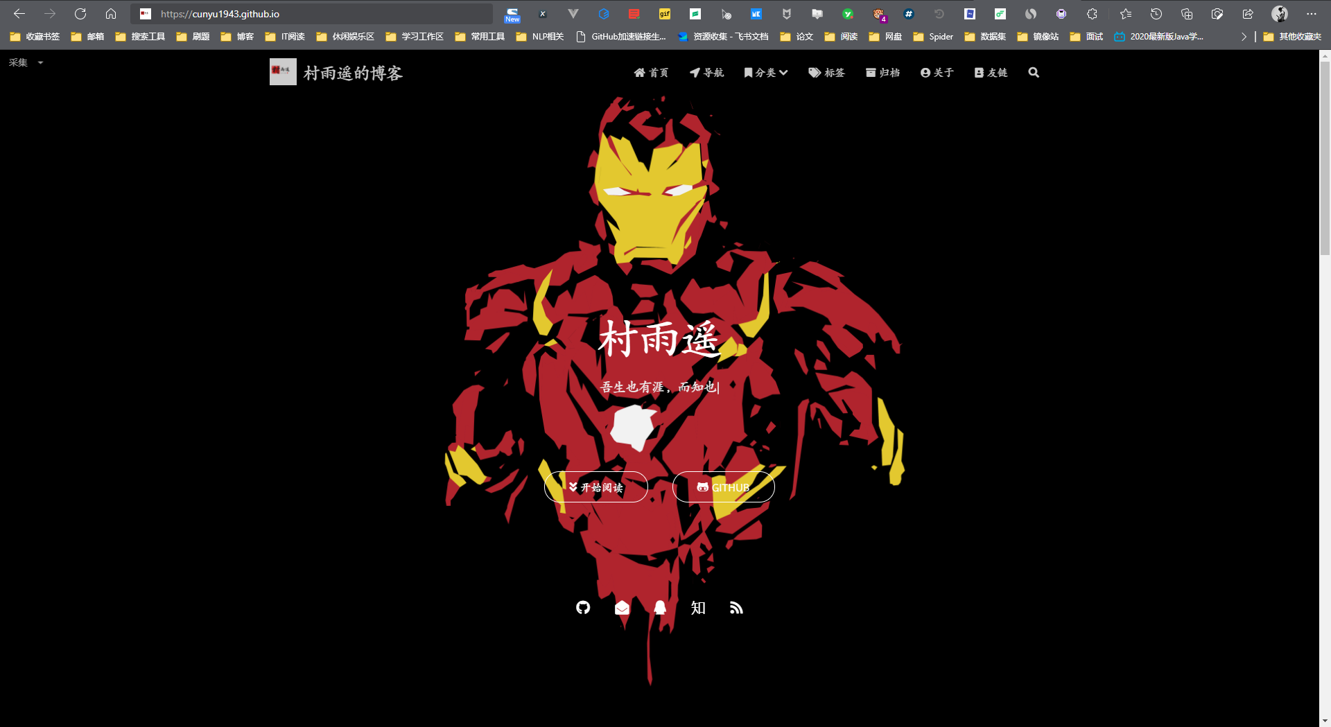The width and height of the screenshot is (1331, 727).
Task: Expand the 采集 dropdown arrow
Action: coord(40,63)
